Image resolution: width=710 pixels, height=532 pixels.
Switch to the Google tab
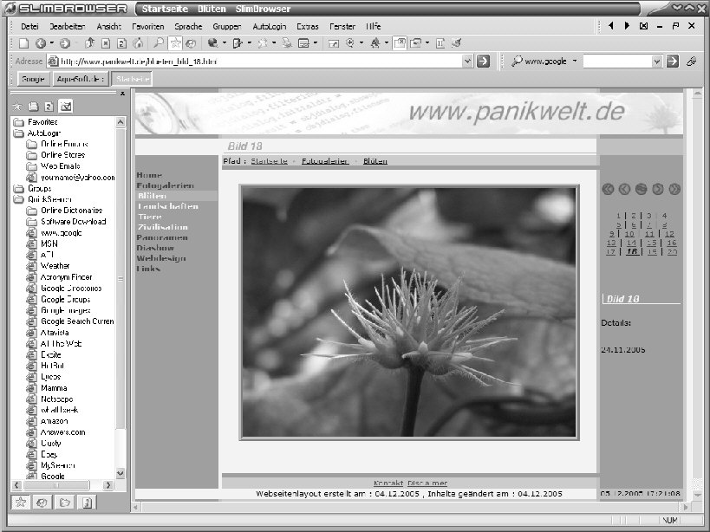(x=33, y=79)
